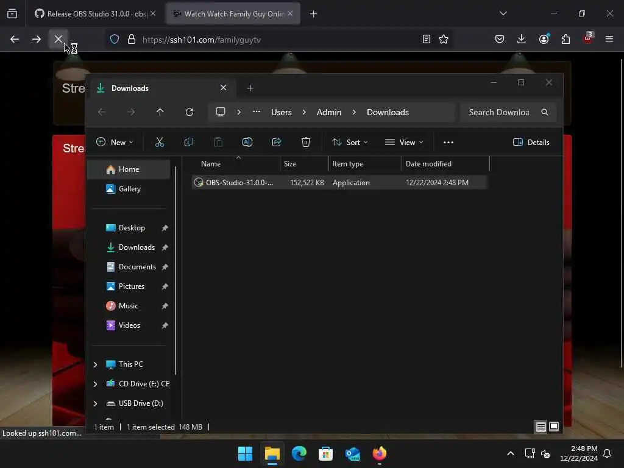Sort by Name column header
Screen dimensions: 624x468
236,163
